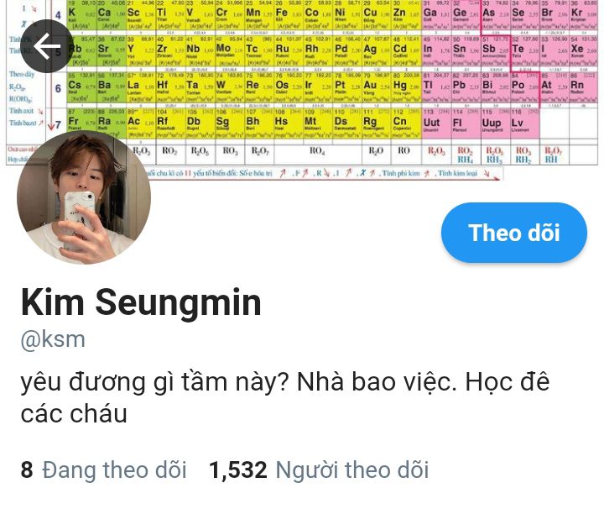604x509 pixels.
Task: Click the Au gold cell in header image
Action: tap(377, 88)
